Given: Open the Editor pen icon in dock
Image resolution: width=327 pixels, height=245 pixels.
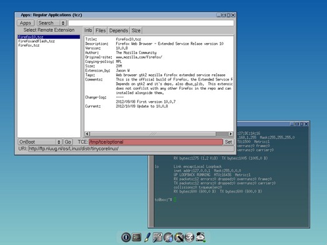Looking at the screenshot, I should click(x=147, y=237).
